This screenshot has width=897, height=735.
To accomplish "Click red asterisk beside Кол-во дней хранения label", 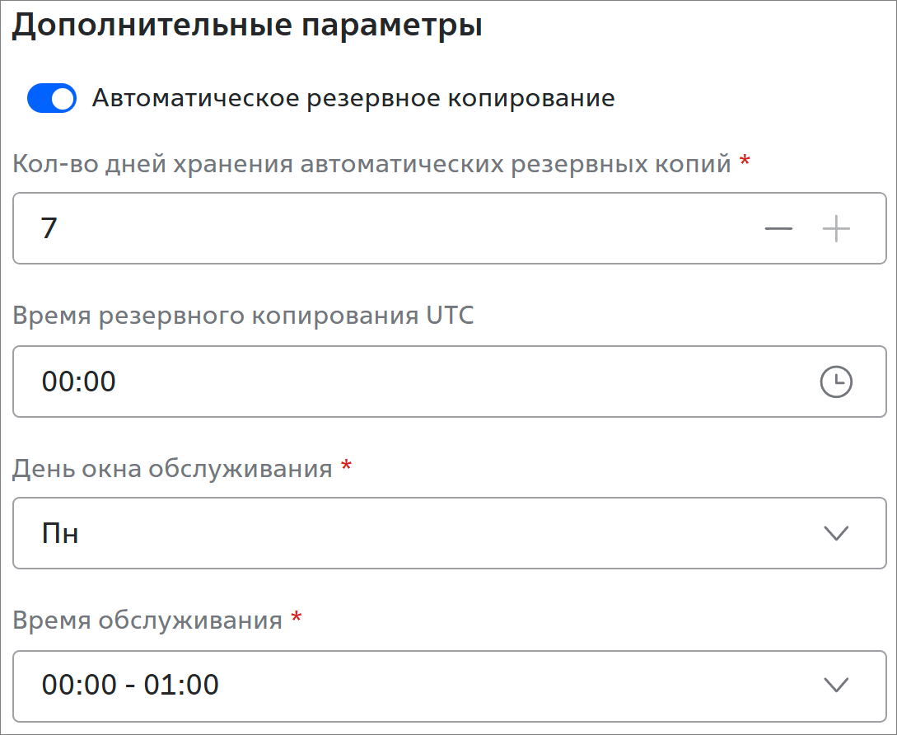I will 745,161.
